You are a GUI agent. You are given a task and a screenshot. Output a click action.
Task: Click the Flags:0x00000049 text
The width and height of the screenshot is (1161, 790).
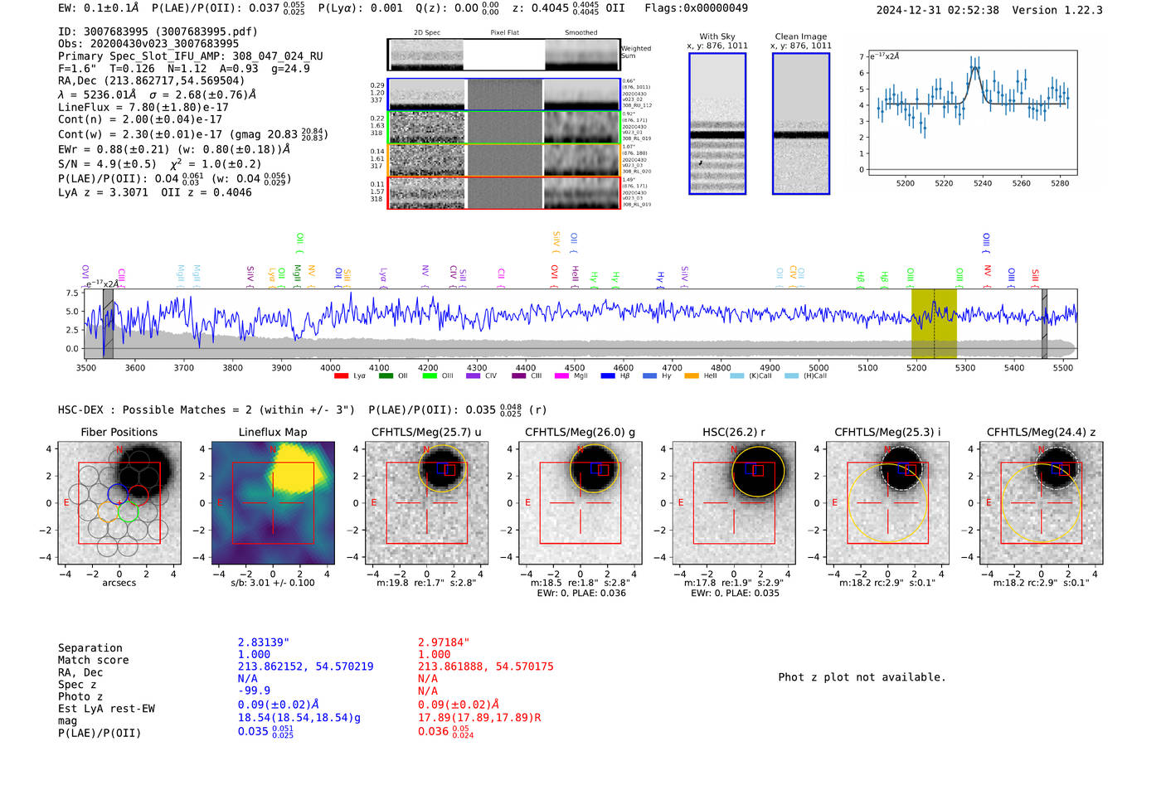[x=696, y=8]
